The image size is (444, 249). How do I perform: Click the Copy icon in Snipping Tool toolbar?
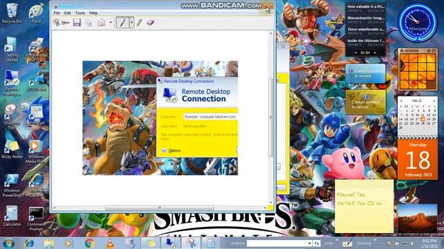[x=89, y=23]
